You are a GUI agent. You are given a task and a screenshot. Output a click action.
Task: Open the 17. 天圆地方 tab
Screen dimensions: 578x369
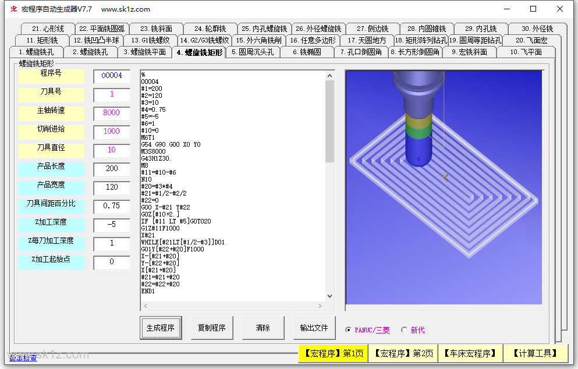click(367, 40)
